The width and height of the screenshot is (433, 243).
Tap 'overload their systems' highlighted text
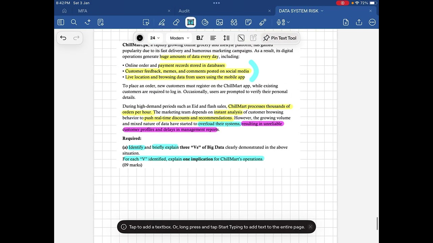(x=219, y=124)
